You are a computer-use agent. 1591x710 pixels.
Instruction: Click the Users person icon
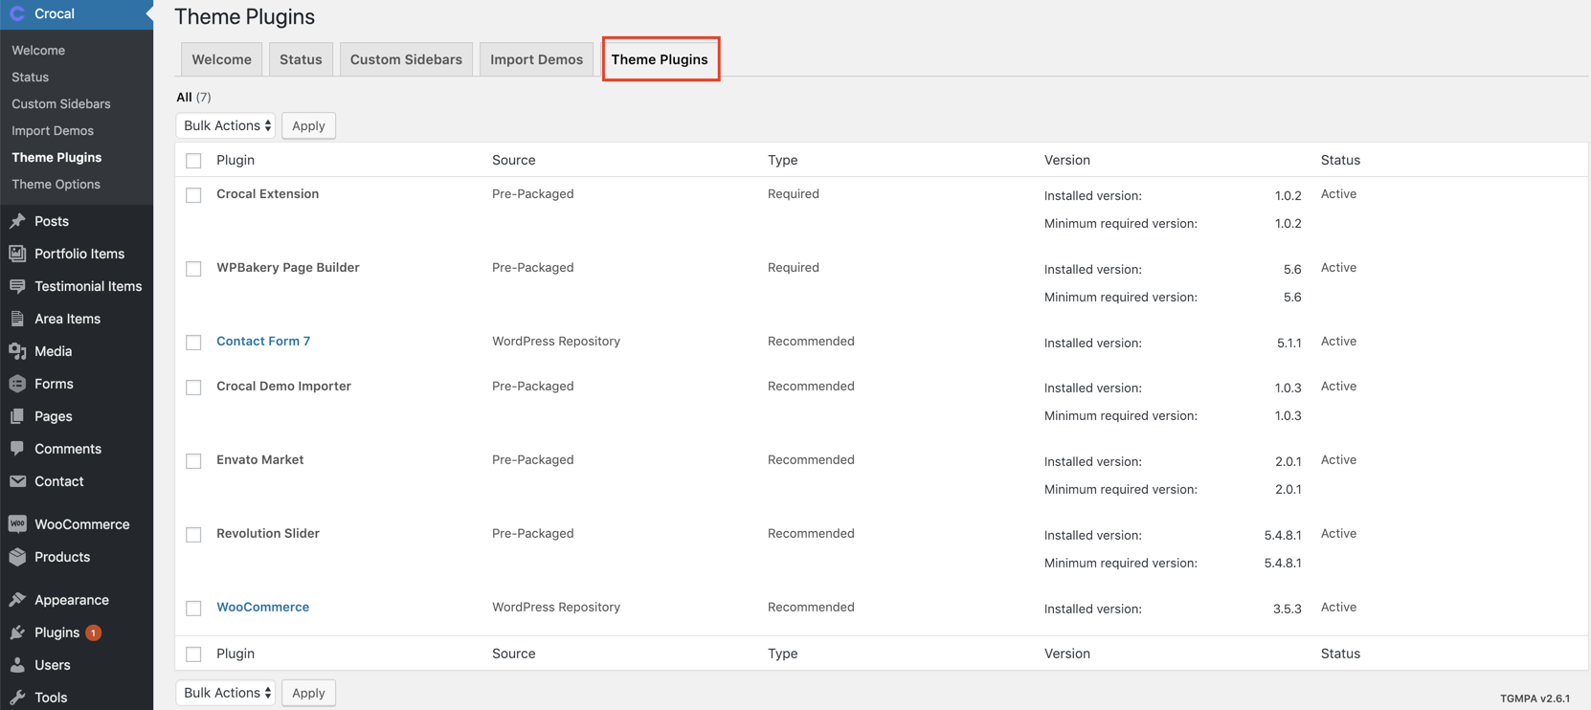click(17, 665)
